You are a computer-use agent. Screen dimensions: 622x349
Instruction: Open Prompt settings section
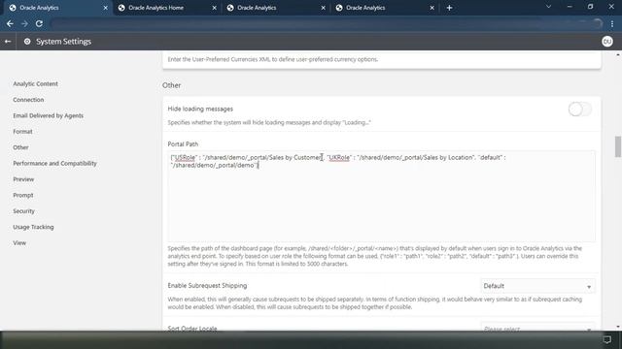coord(23,195)
